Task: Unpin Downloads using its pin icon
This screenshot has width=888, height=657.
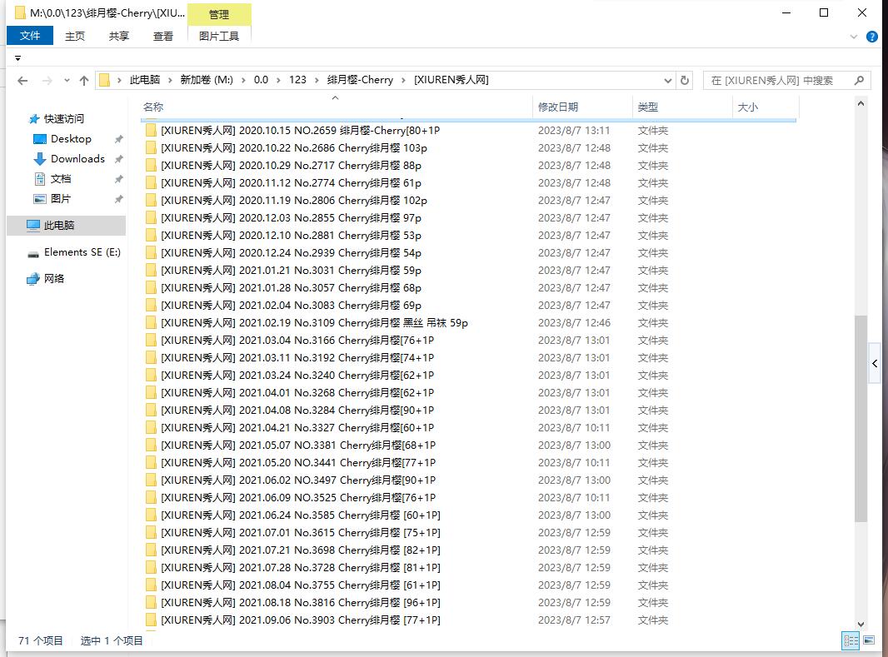Action: point(118,159)
